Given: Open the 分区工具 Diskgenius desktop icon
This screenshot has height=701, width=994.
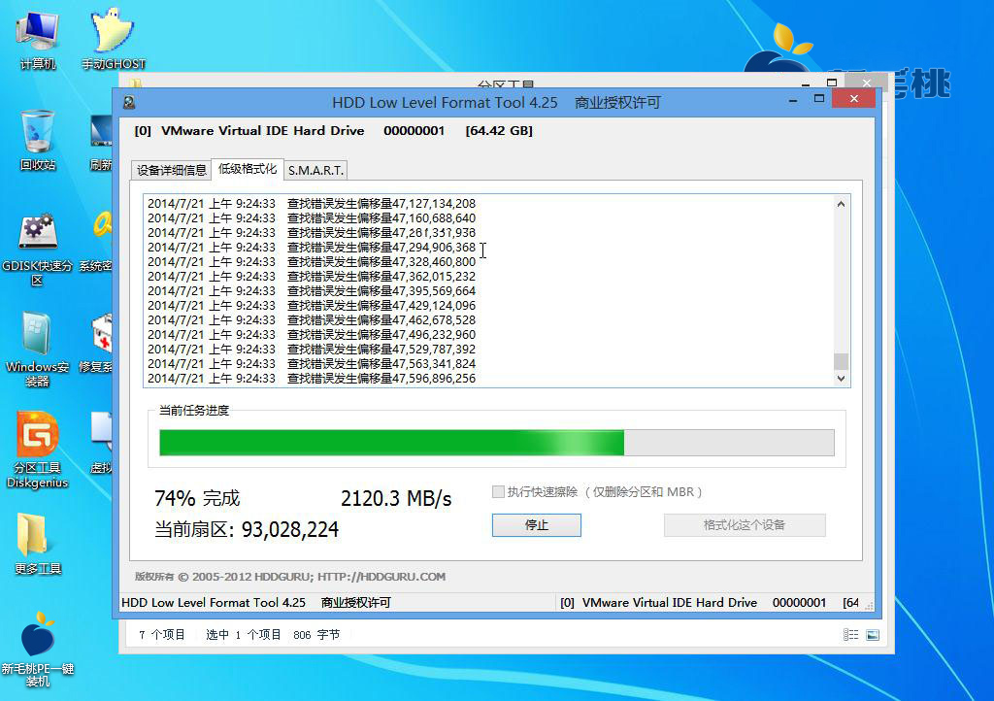Looking at the screenshot, I should click(38, 450).
